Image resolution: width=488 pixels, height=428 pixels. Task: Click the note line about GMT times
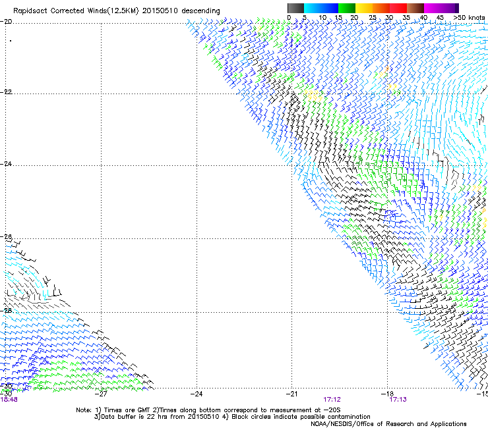point(208,410)
